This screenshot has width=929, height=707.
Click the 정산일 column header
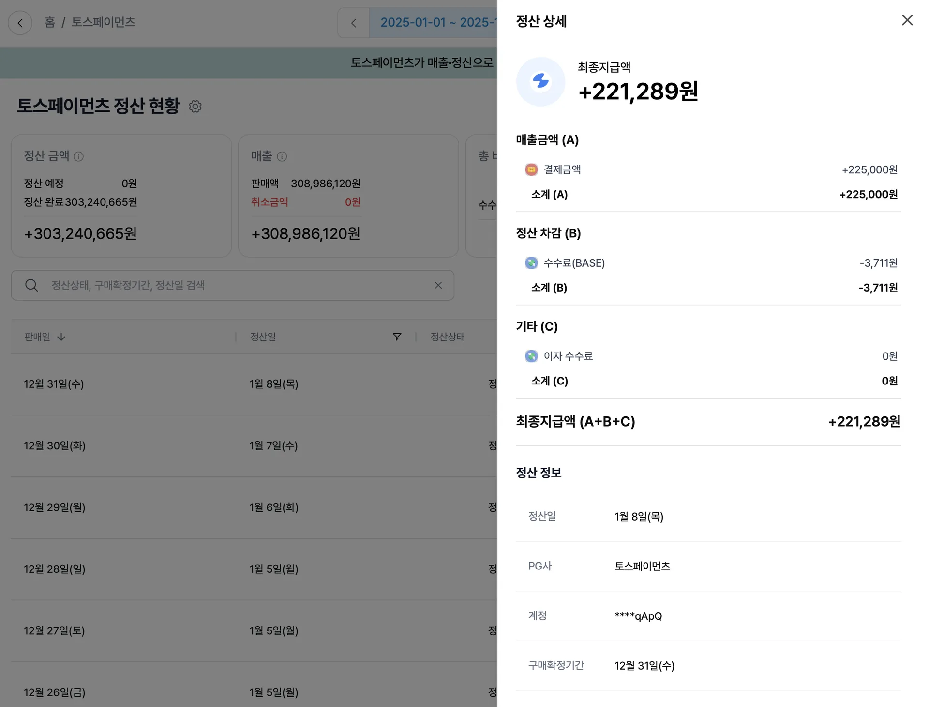(263, 337)
